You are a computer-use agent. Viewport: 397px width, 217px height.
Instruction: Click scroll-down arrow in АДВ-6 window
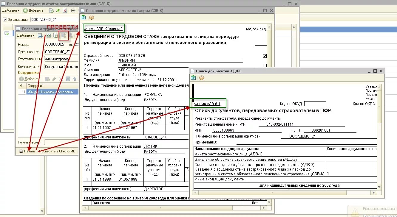[x=379, y=187]
